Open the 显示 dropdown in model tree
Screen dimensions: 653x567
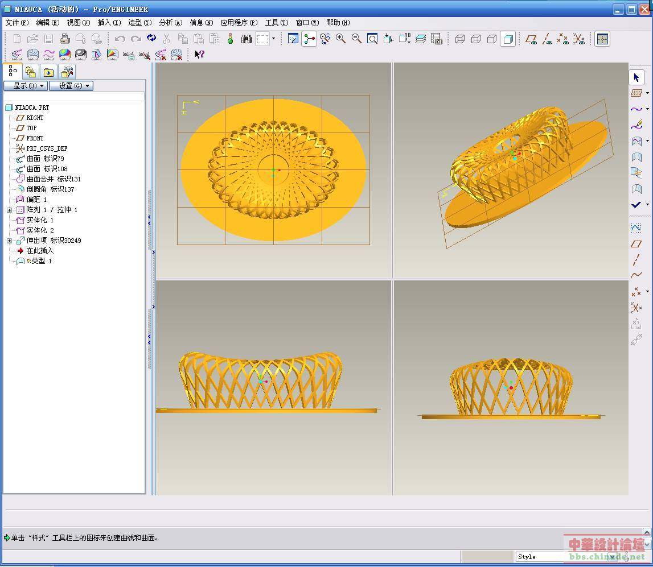point(25,86)
